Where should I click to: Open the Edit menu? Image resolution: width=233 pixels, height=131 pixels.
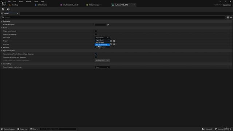[x=15, y=1]
